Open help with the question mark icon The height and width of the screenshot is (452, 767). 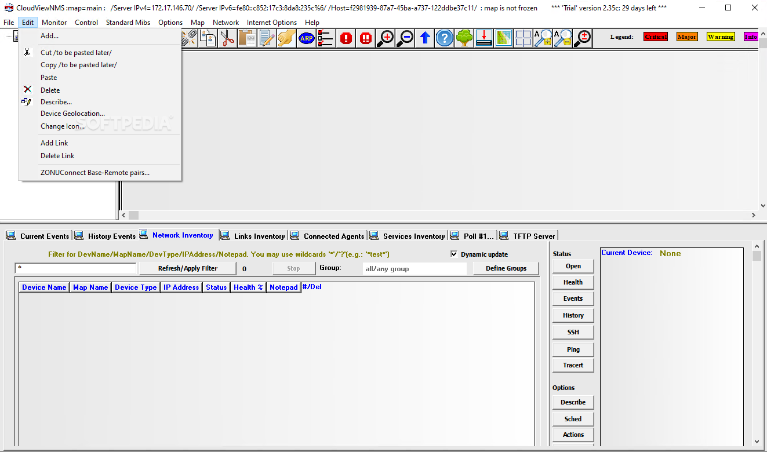(445, 38)
